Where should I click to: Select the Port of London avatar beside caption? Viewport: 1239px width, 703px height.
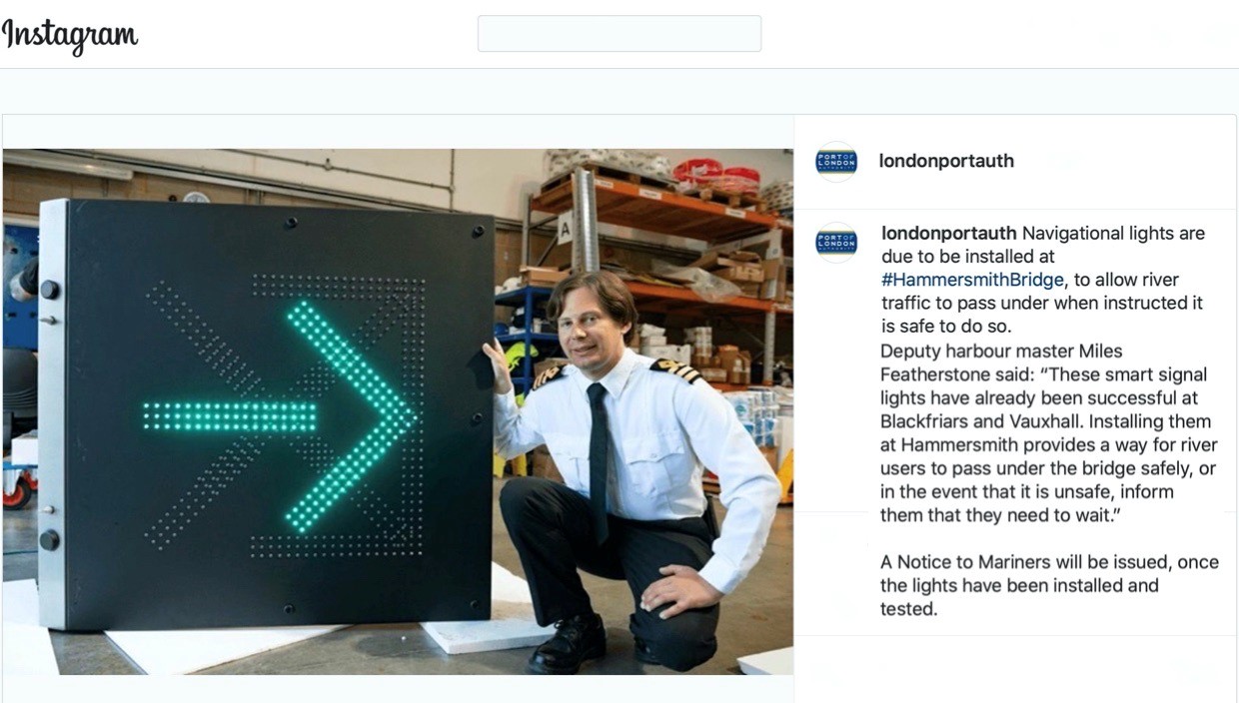836,242
